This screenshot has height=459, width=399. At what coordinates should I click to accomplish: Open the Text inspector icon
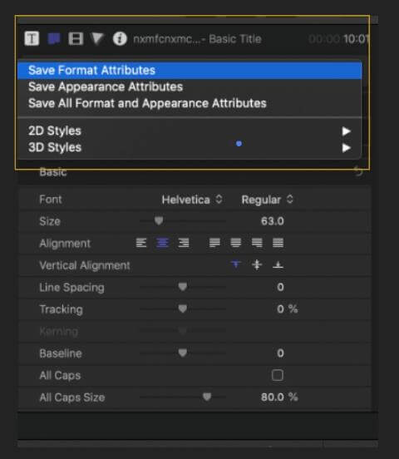(x=32, y=38)
